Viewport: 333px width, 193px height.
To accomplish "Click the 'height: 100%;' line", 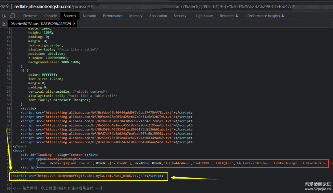I will [41, 33].
